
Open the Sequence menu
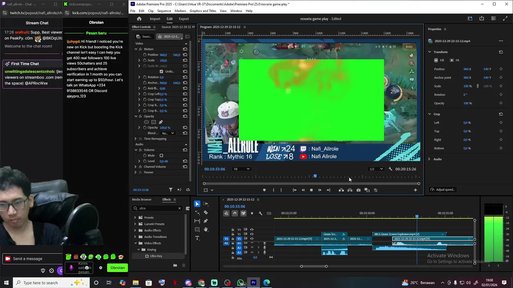[164, 11]
